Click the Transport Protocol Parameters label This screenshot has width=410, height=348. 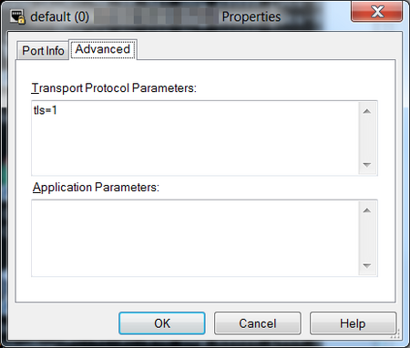click(x=114, y=88)
